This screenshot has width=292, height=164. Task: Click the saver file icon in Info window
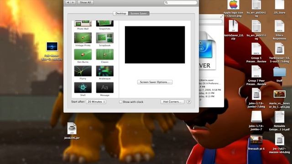207,51
